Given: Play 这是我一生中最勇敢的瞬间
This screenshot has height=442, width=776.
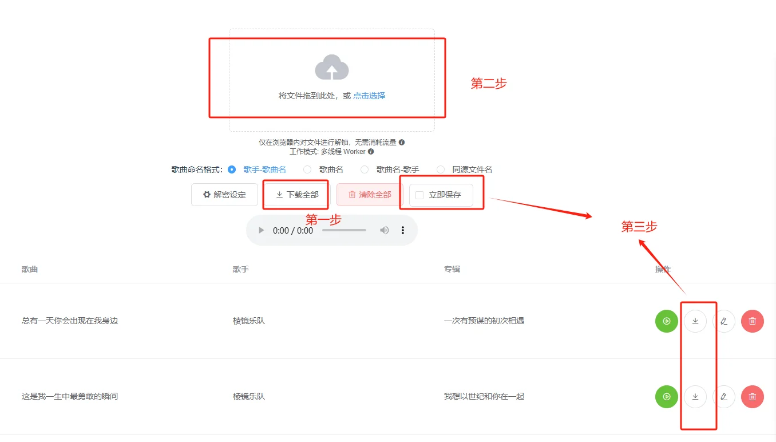Looking at the screenshot, I should [667, 397].
